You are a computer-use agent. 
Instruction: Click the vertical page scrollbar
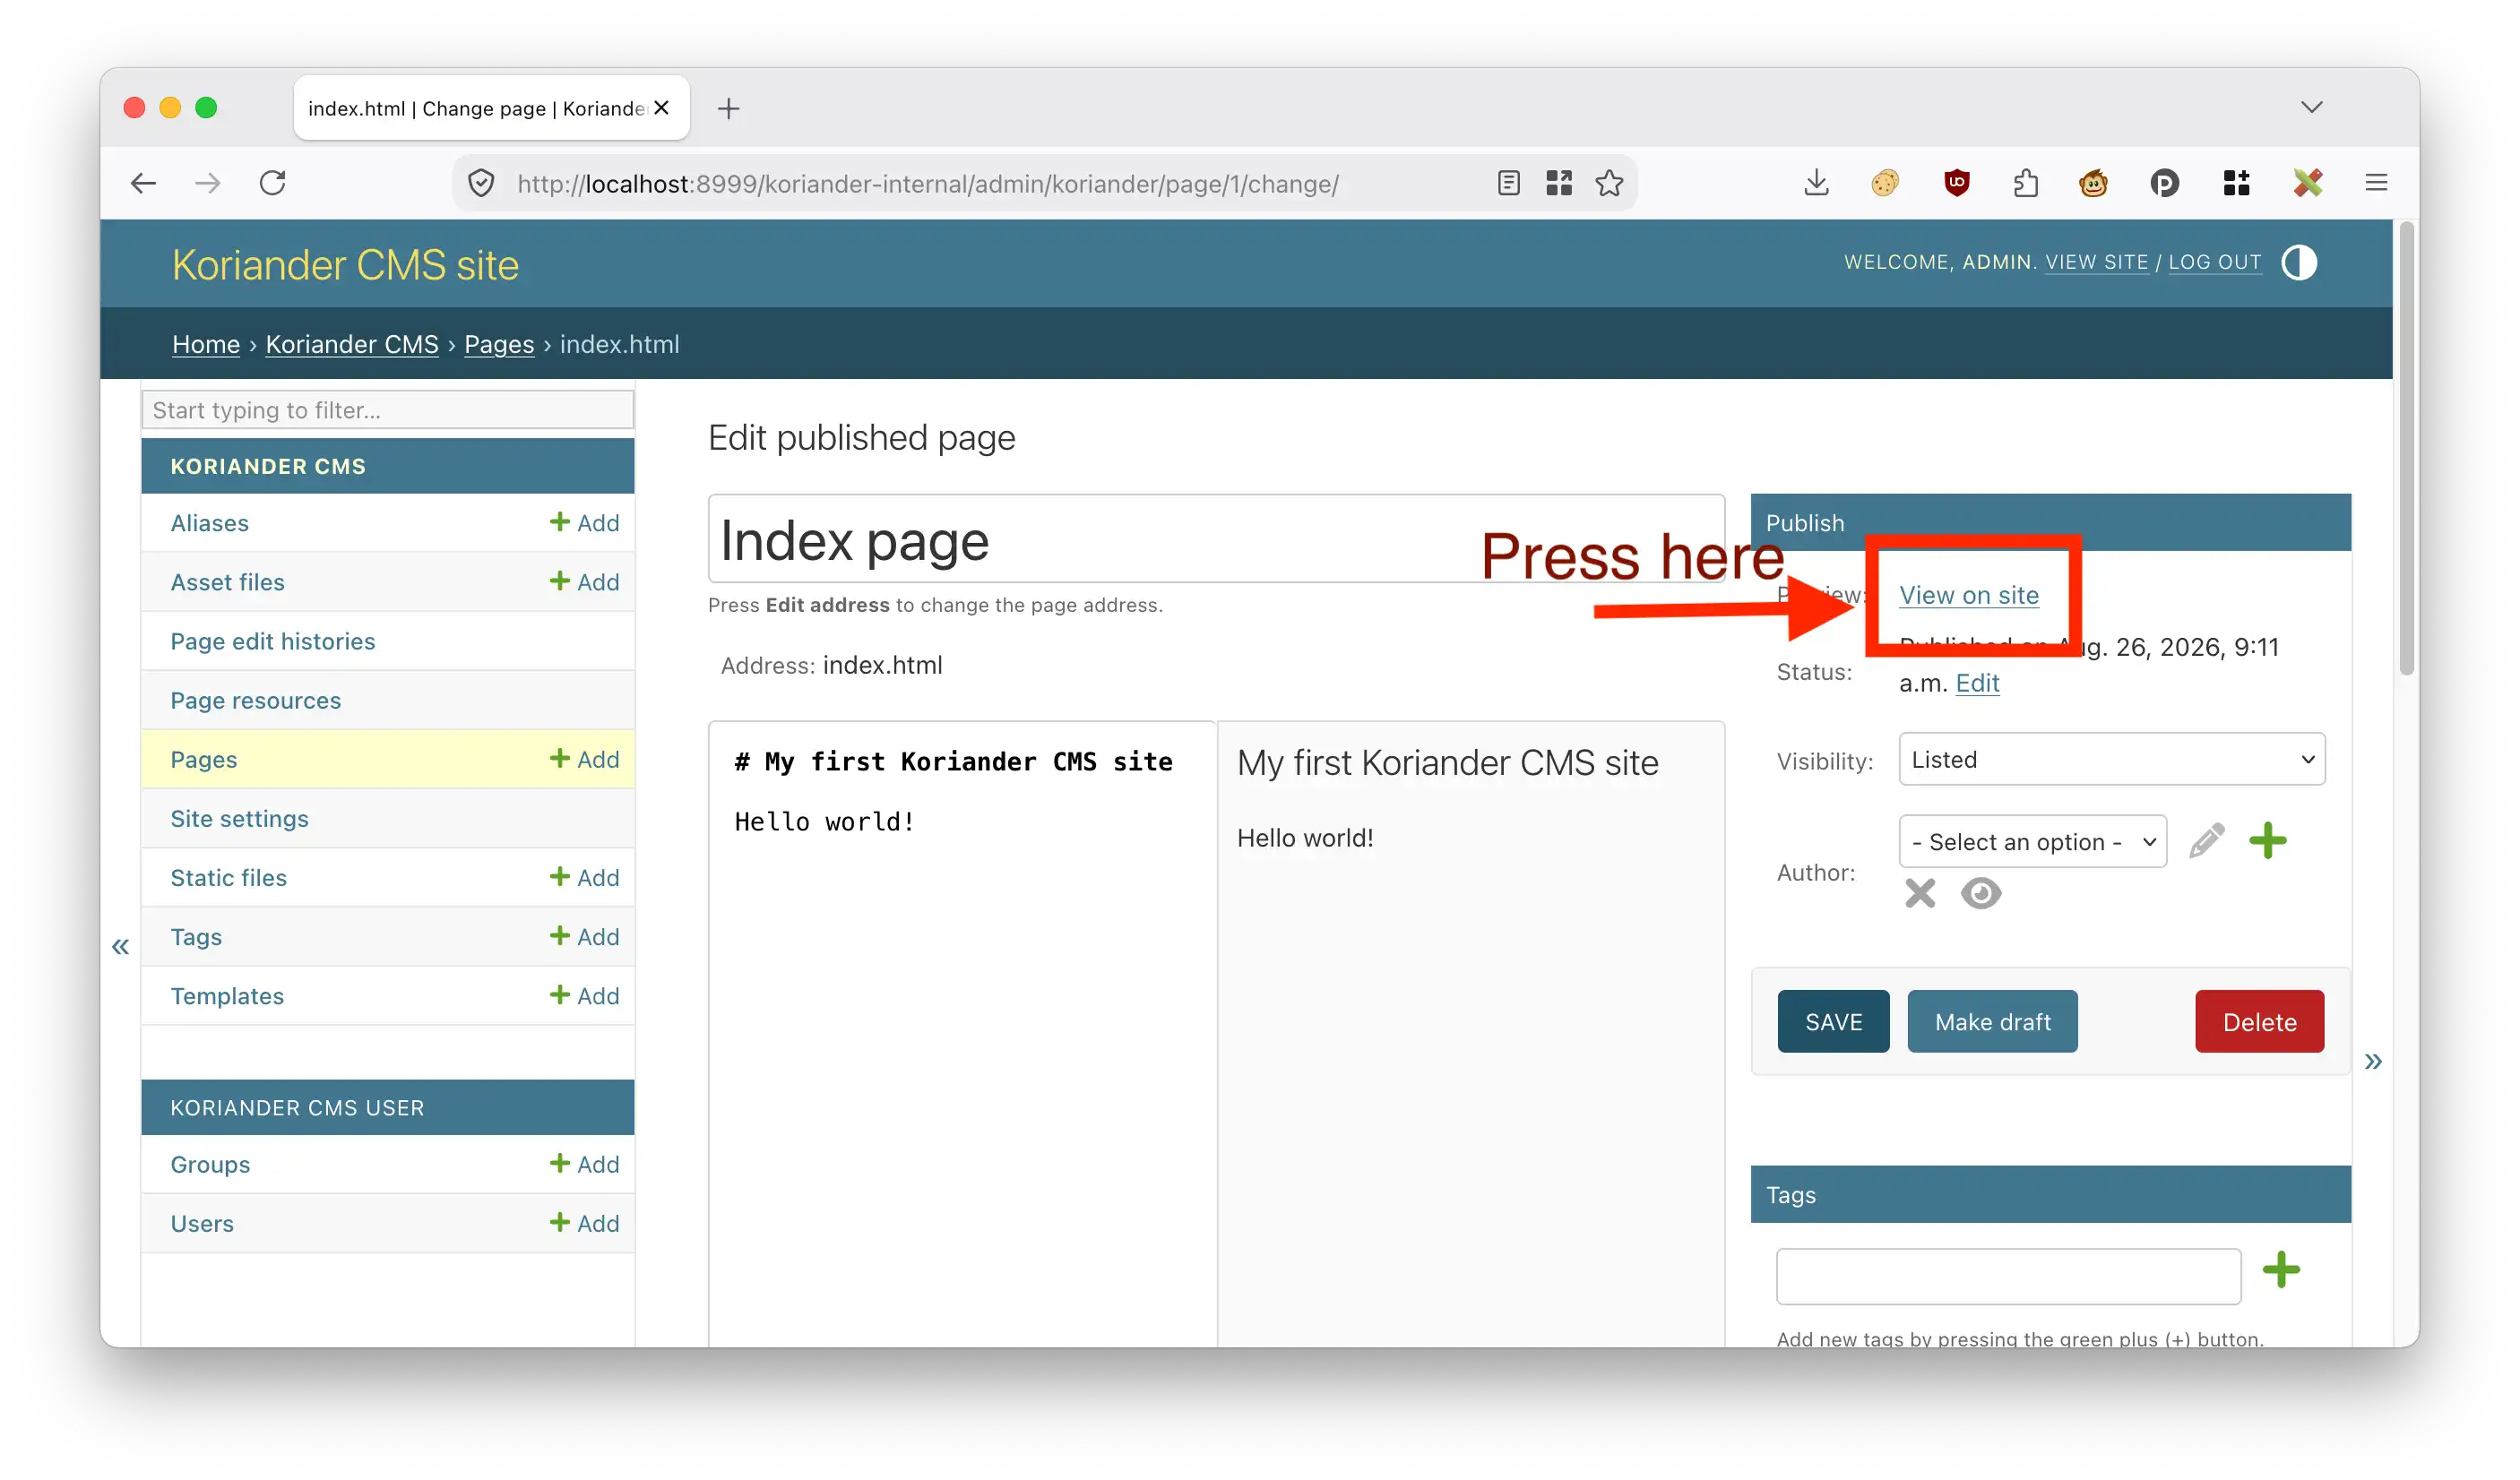click(x=2406, y=450)
